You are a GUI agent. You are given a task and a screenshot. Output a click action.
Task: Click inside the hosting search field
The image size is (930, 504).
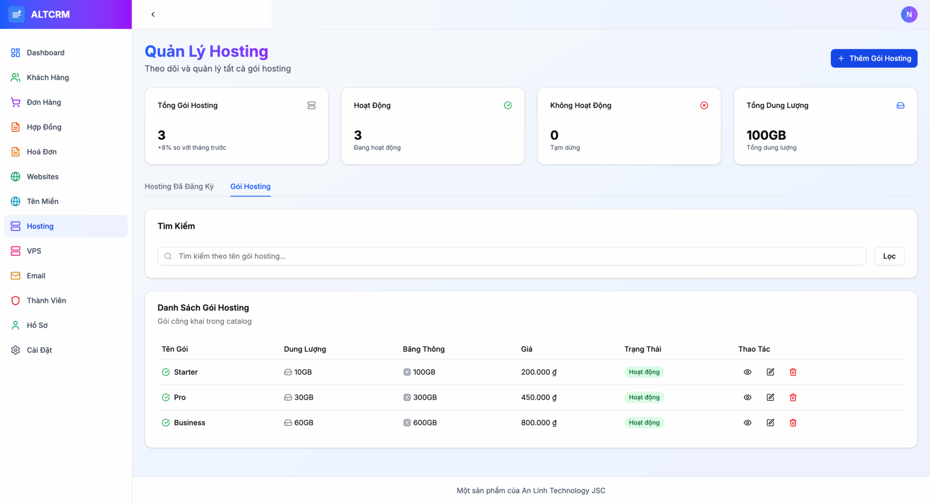point(436,256)
